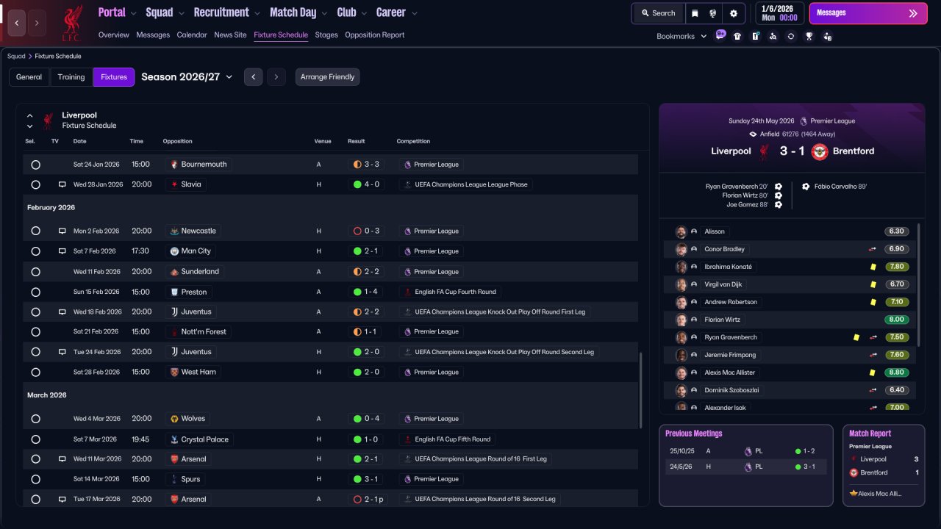Open the Opposition Report tab

(x=375, y=35)
